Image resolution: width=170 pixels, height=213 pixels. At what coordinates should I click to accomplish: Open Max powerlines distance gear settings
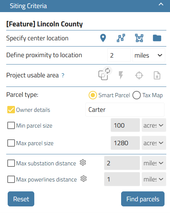tap(84, 179)
